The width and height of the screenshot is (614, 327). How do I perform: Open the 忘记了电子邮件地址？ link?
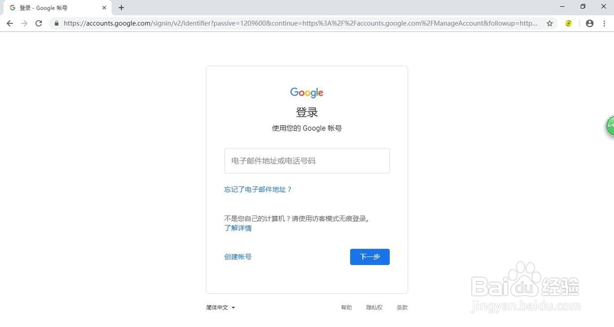[x=258, y=190]
